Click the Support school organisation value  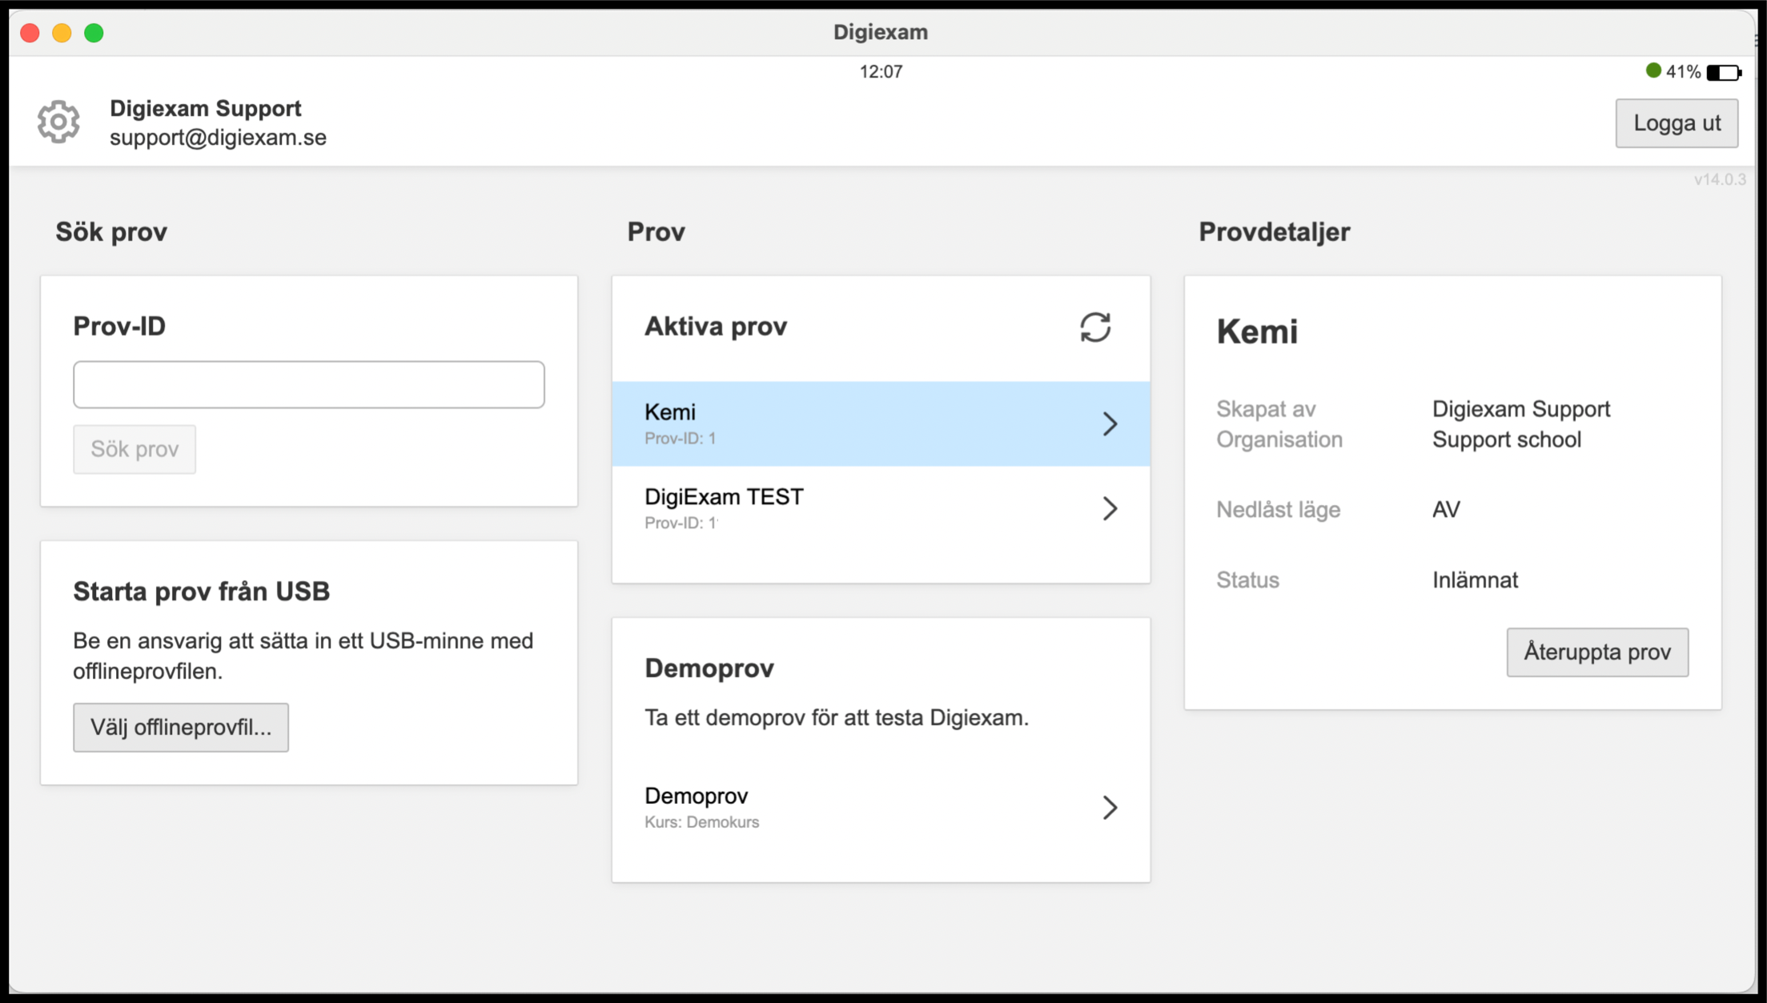click(1506, 439)
